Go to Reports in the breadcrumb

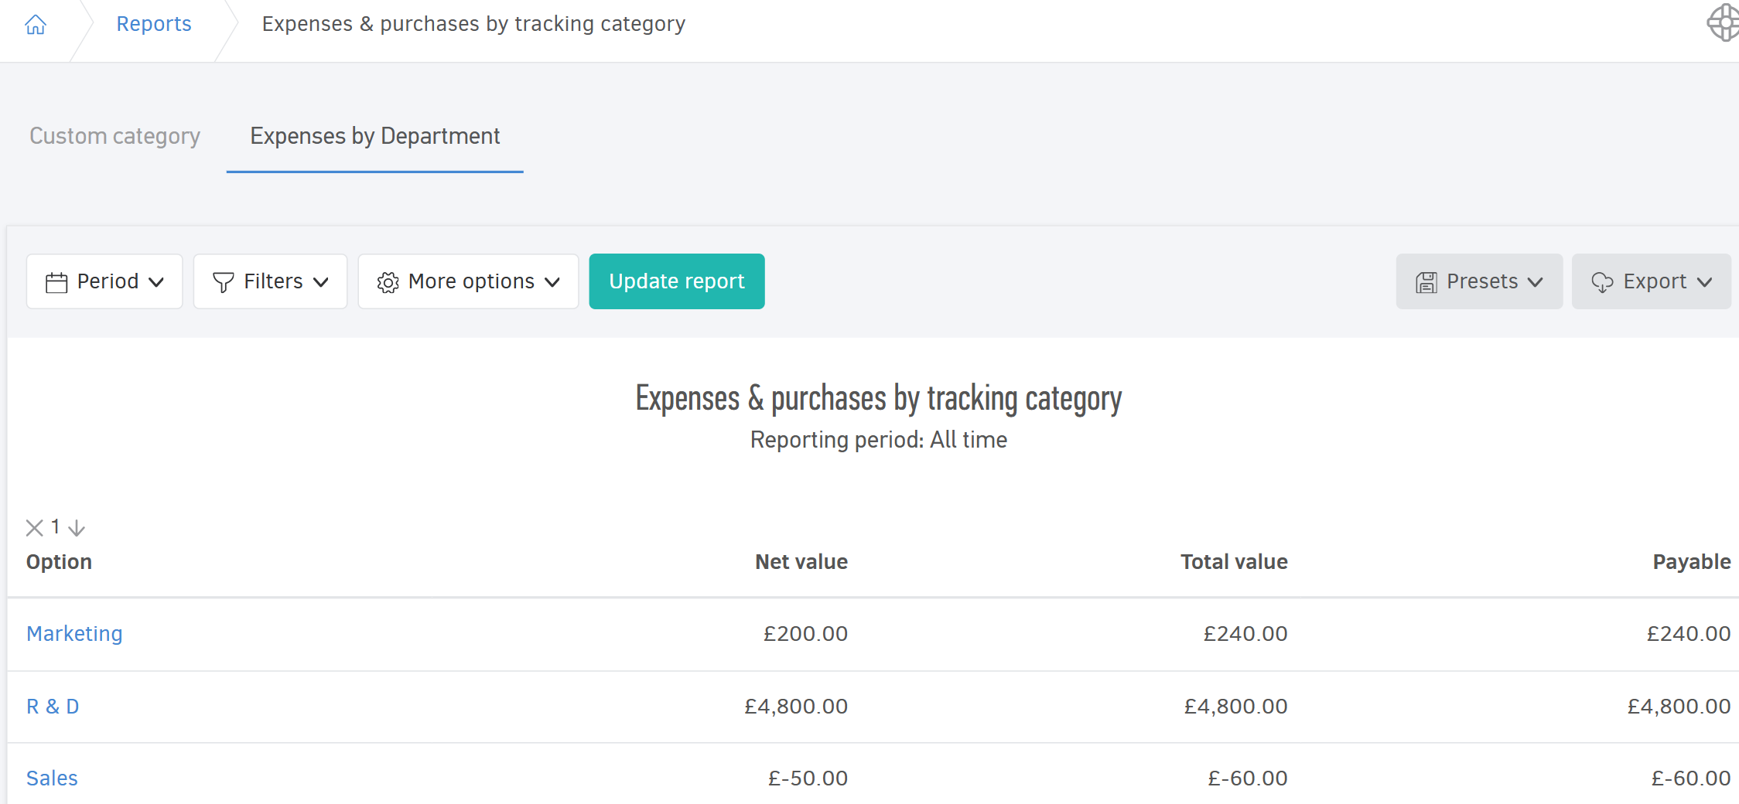[153, 24]
